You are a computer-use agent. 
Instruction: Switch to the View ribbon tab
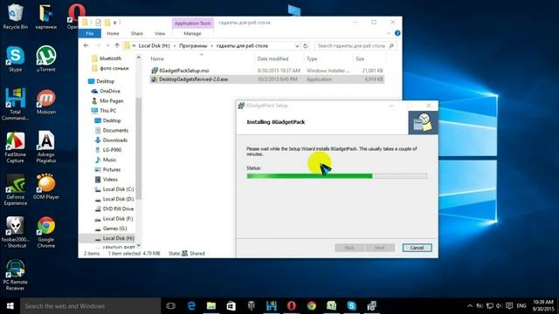pos(160,33)
